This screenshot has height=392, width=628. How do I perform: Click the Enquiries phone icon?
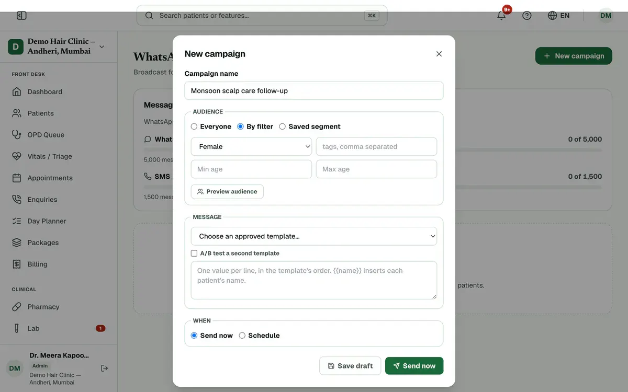17,199
